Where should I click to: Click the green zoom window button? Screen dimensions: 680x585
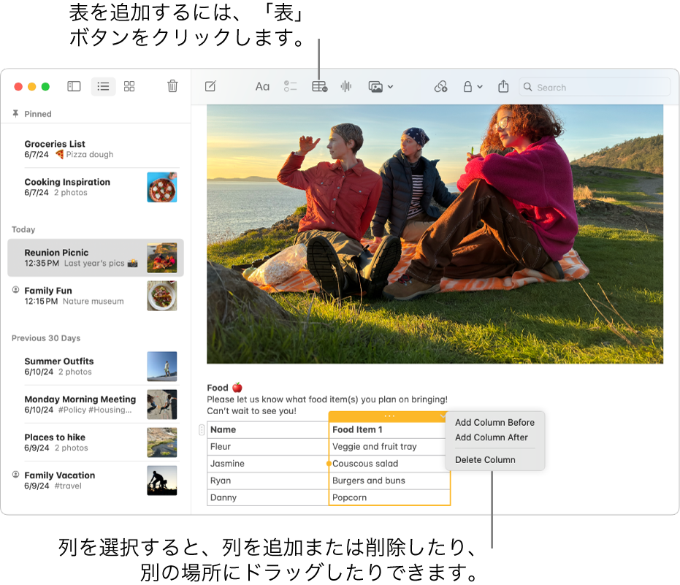click(x=45, y=87)
